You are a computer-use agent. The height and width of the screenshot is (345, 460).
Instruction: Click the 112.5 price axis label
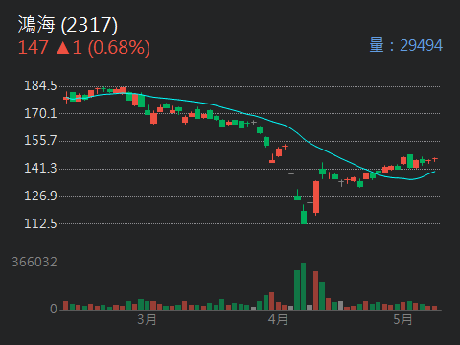click(40, 223)
